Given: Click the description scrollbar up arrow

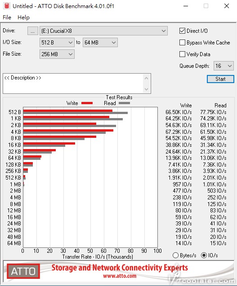Looking at the screenshot, I should [x=146, y=79].
